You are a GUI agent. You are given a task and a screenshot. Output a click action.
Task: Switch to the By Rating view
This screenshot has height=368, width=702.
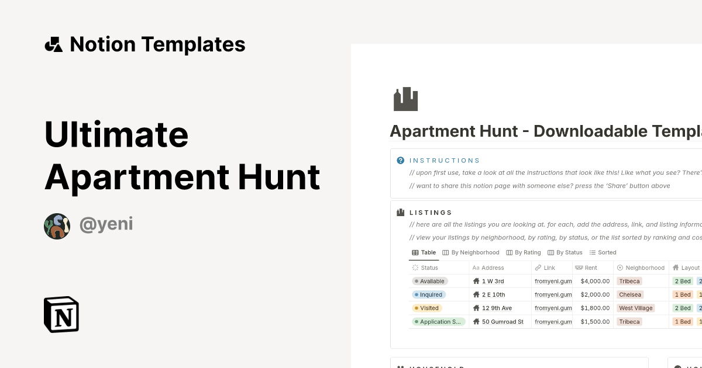(524, 252)
